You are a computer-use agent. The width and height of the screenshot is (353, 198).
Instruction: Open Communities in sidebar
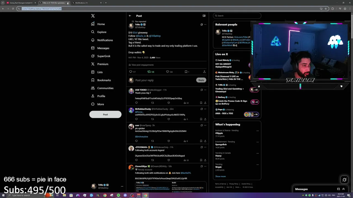point(102,88)
